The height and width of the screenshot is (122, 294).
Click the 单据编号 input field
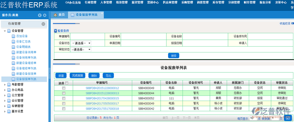click(x=88, y=36)
